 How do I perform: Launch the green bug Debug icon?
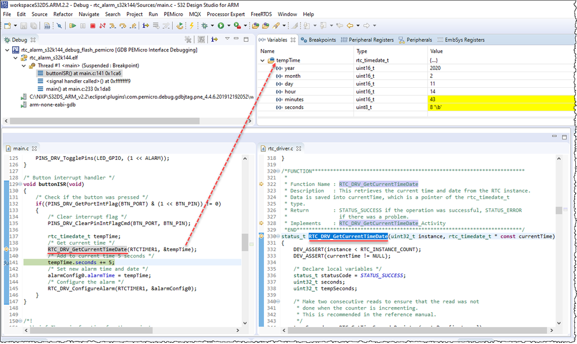pos(204,25)
